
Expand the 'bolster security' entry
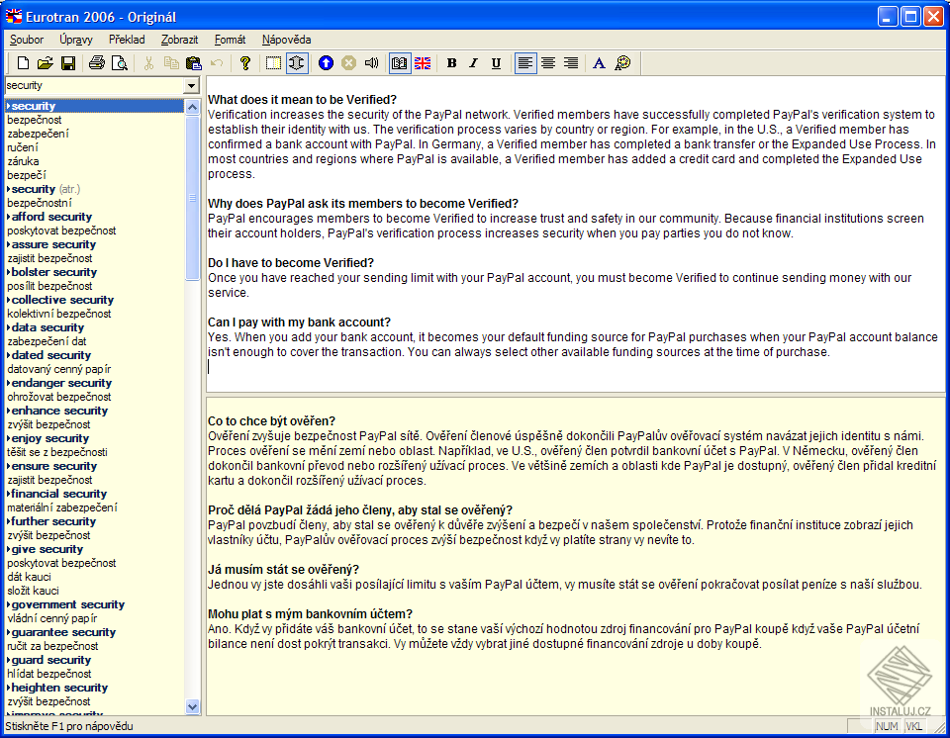tap(9, 272)
